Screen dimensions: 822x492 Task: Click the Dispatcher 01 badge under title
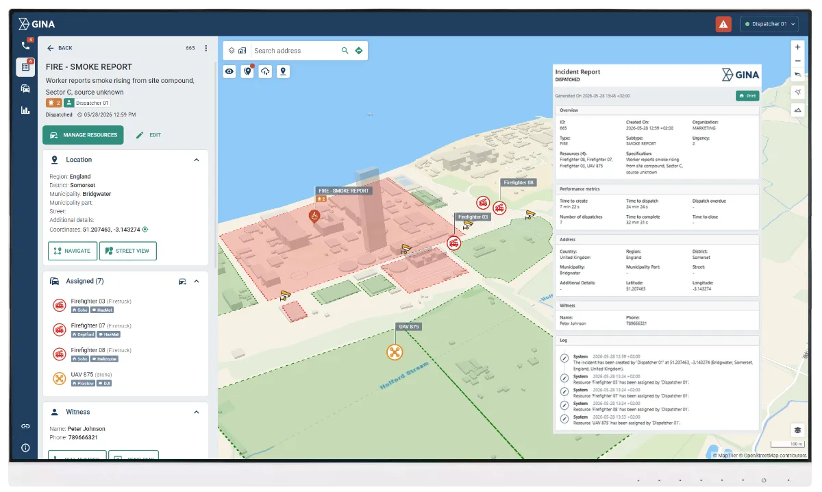tap(87, 103)
